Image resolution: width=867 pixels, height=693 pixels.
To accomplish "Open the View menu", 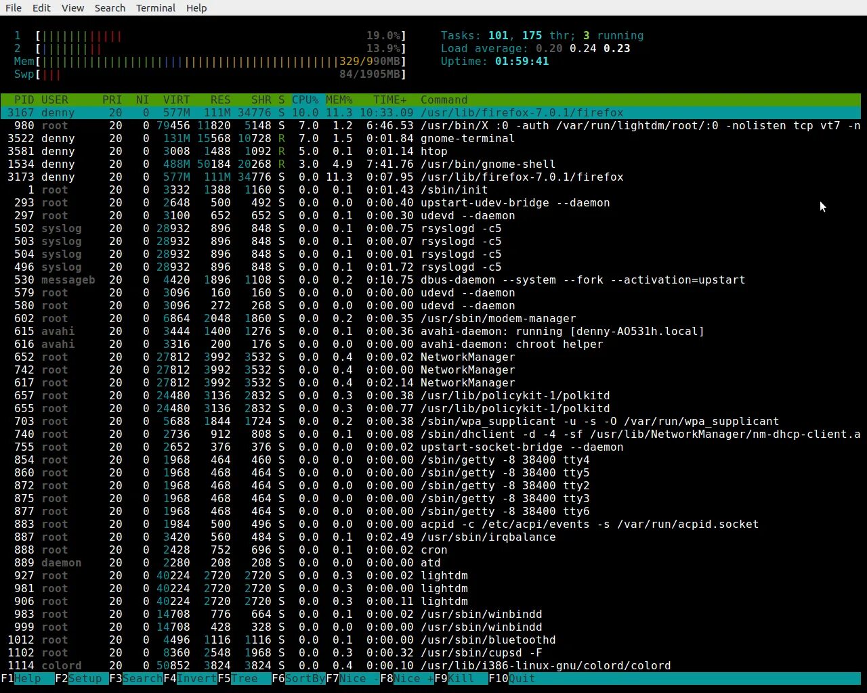I will 72,8.
